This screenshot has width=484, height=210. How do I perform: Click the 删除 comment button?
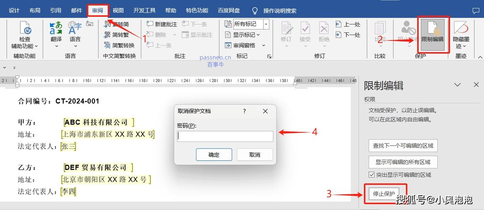pos(156,35)
